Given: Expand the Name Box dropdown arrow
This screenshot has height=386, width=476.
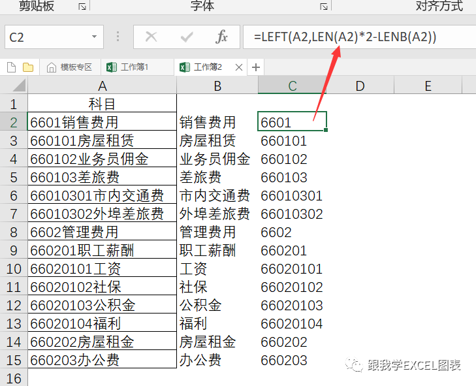Looking at the screenshot, I should pyautogui.click(x=95, y=37).
